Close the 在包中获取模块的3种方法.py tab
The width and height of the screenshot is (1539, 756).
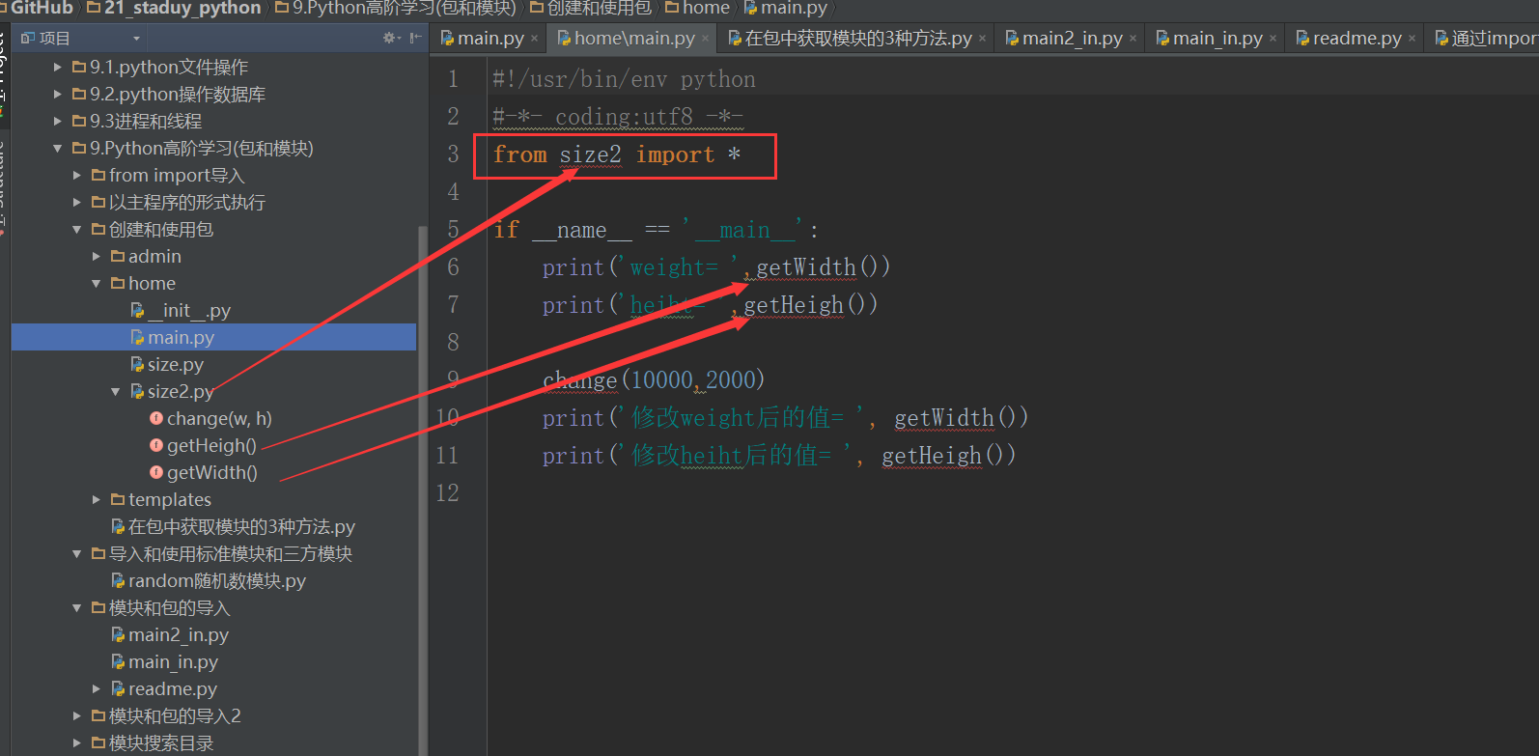click(x=982, y=39)
